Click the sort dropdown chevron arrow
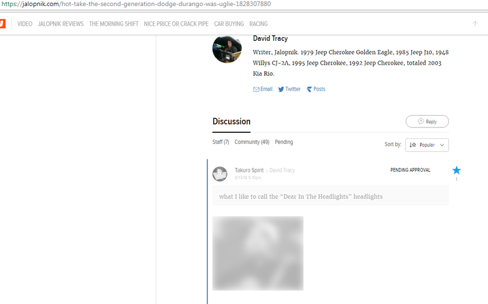This screenshot has width=488, height=304. (x=442, y=145)
